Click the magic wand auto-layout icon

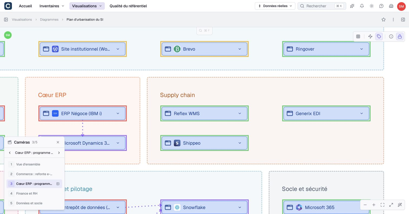400,205
